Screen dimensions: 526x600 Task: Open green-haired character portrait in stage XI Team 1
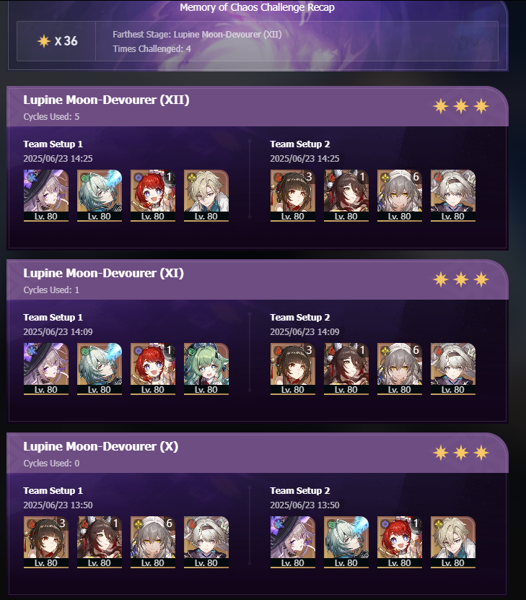pyautogui.click(x=206, y=369)
